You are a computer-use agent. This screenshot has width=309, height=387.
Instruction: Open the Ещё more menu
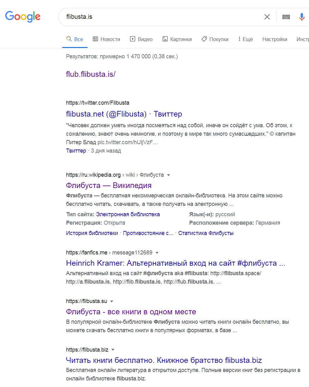pyautogui.click(x=246, y=39)
